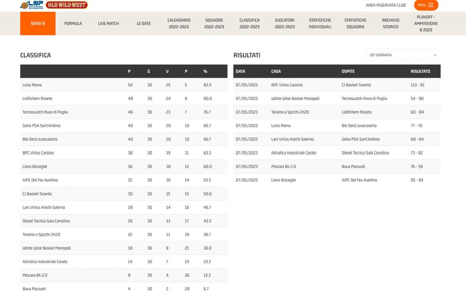Click Diesel Tecnica Sala Consilina standings row
This screenshot has height=308, width=466.
pyautogui.click(x=124, y=221)
